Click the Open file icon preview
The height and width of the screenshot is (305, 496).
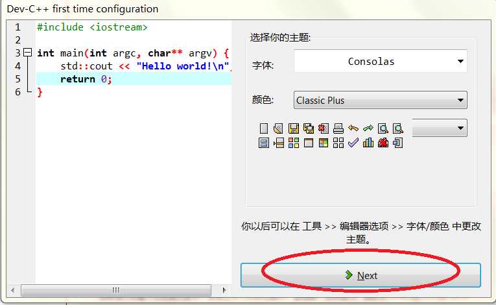[x=278, y=128]
